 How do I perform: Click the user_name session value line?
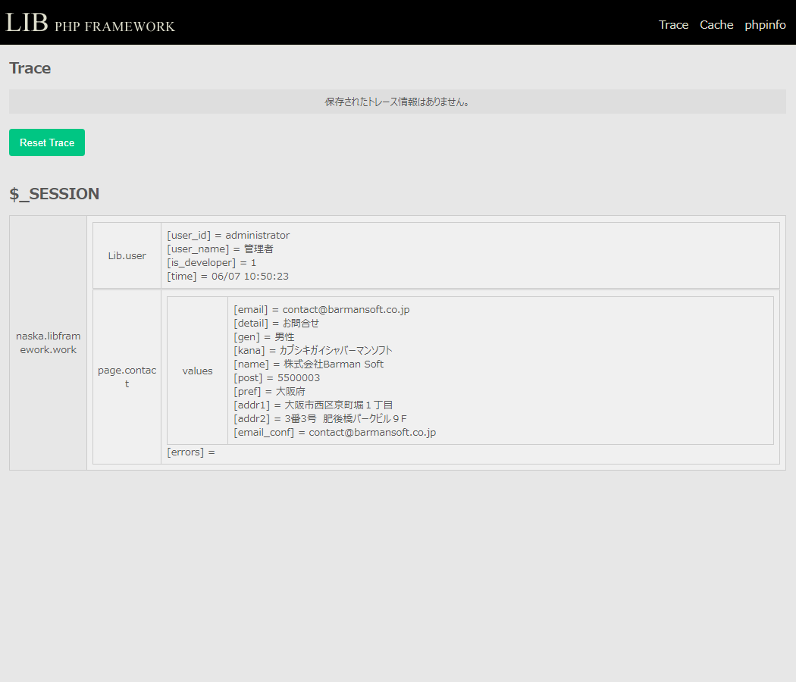(220, 249)
